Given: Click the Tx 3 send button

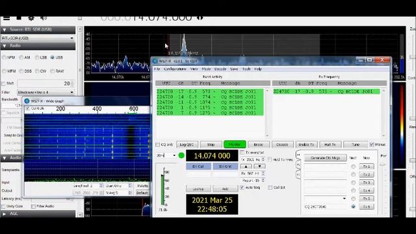Looking at the screenshot, I should 367,183.
